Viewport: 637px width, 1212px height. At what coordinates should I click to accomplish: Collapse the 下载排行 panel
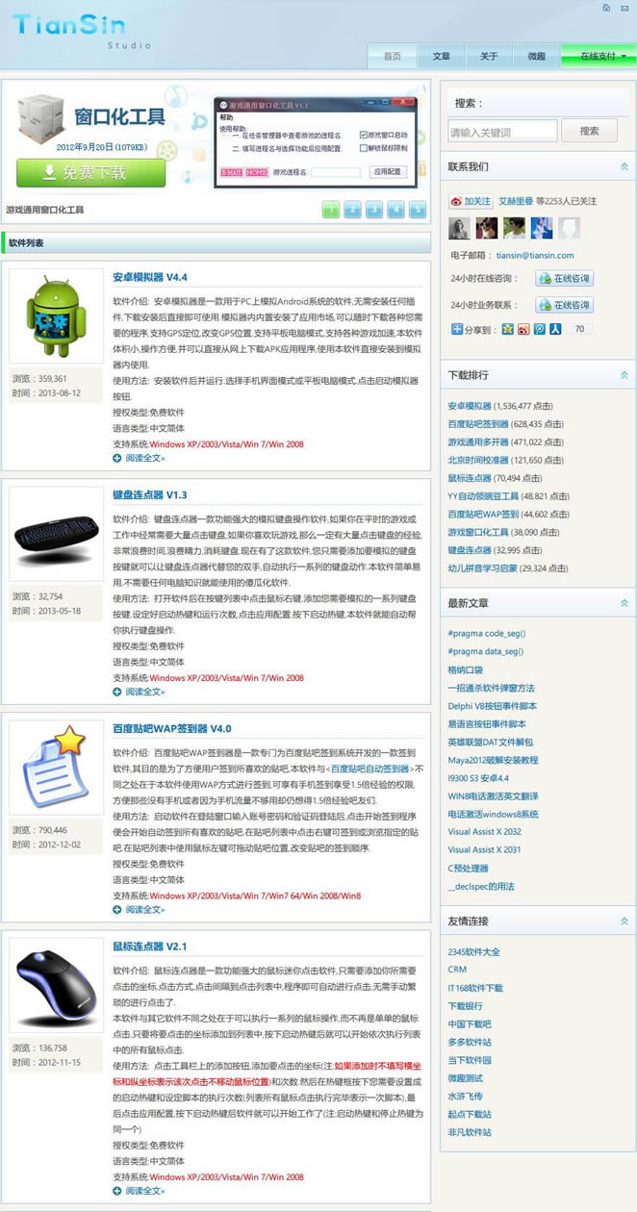624,375
